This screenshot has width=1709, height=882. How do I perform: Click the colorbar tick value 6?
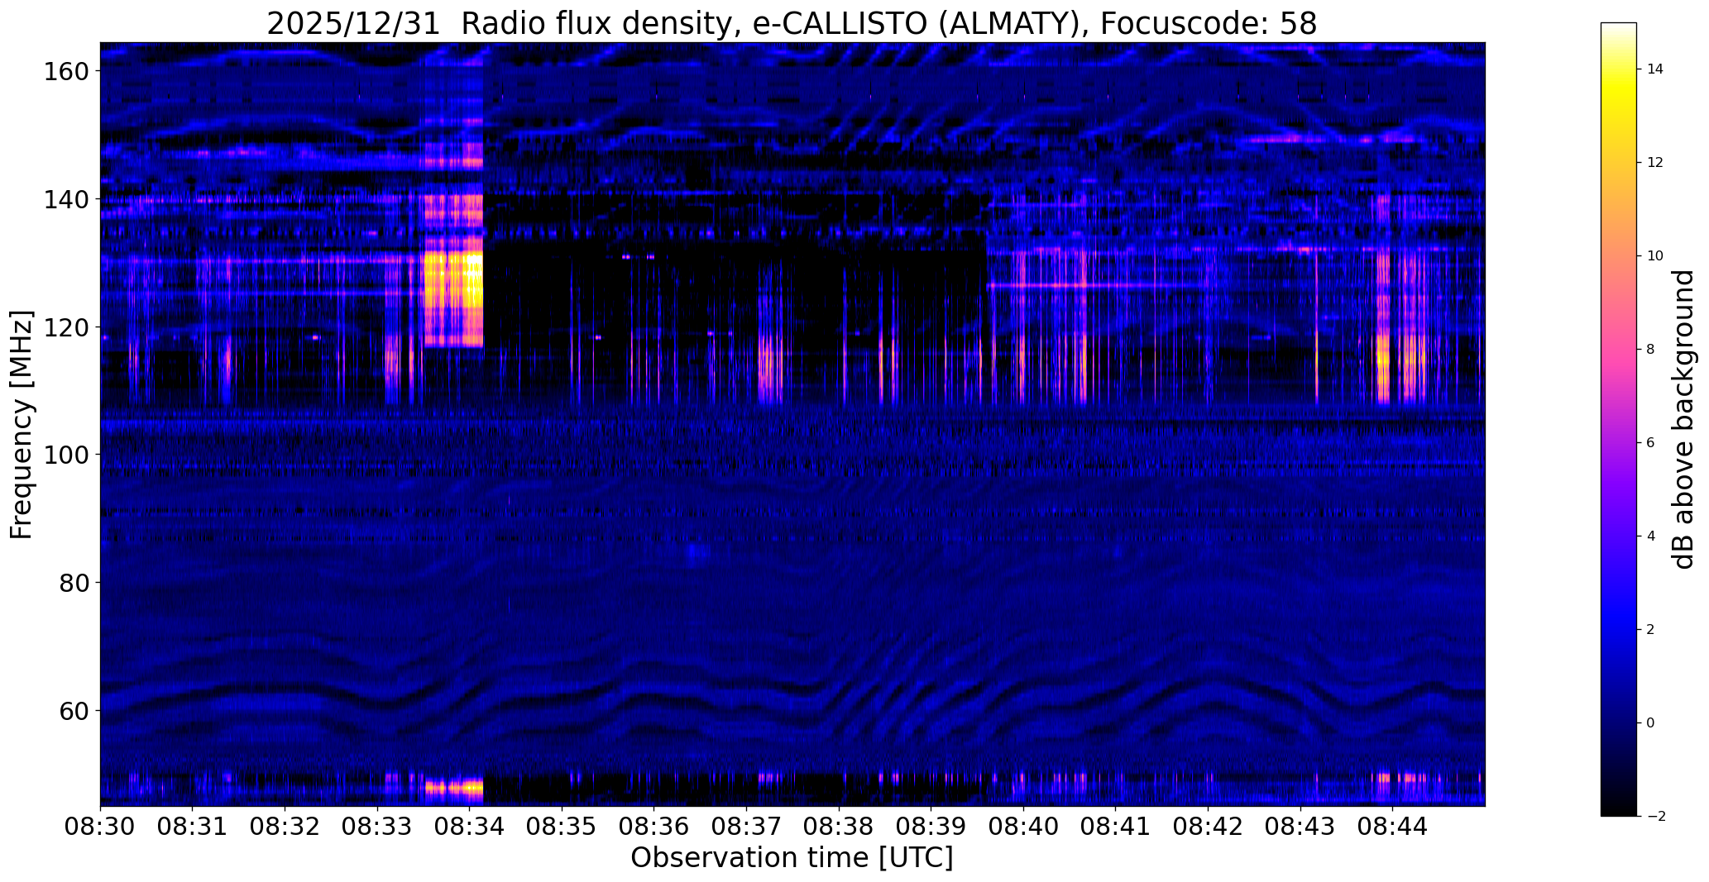1651,443
